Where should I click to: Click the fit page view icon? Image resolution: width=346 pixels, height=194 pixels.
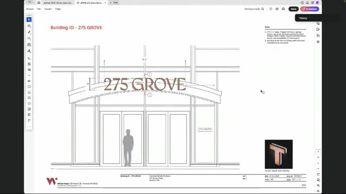click(318, 180)
